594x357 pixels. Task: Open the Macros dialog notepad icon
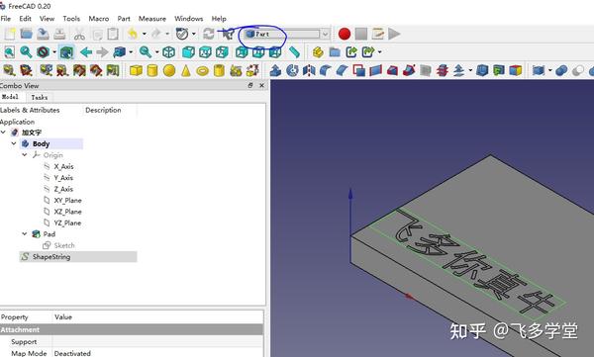click(x=378, y=34)
